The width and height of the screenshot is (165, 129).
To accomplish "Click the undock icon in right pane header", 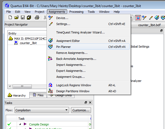I will [x=161, y=31].
